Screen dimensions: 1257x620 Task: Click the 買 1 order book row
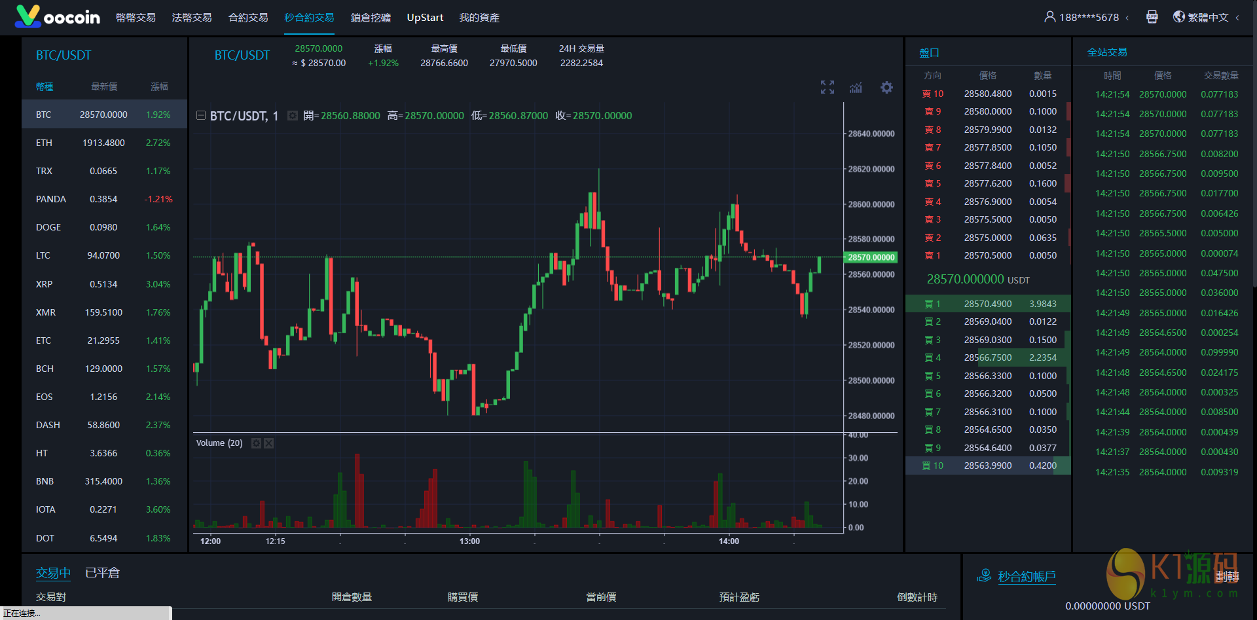[988, 304]
